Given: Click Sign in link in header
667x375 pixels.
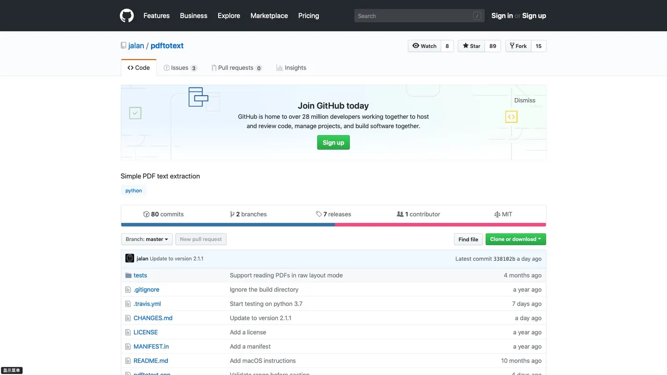Looking at the screenshot, I should click(x=502, y=16).
